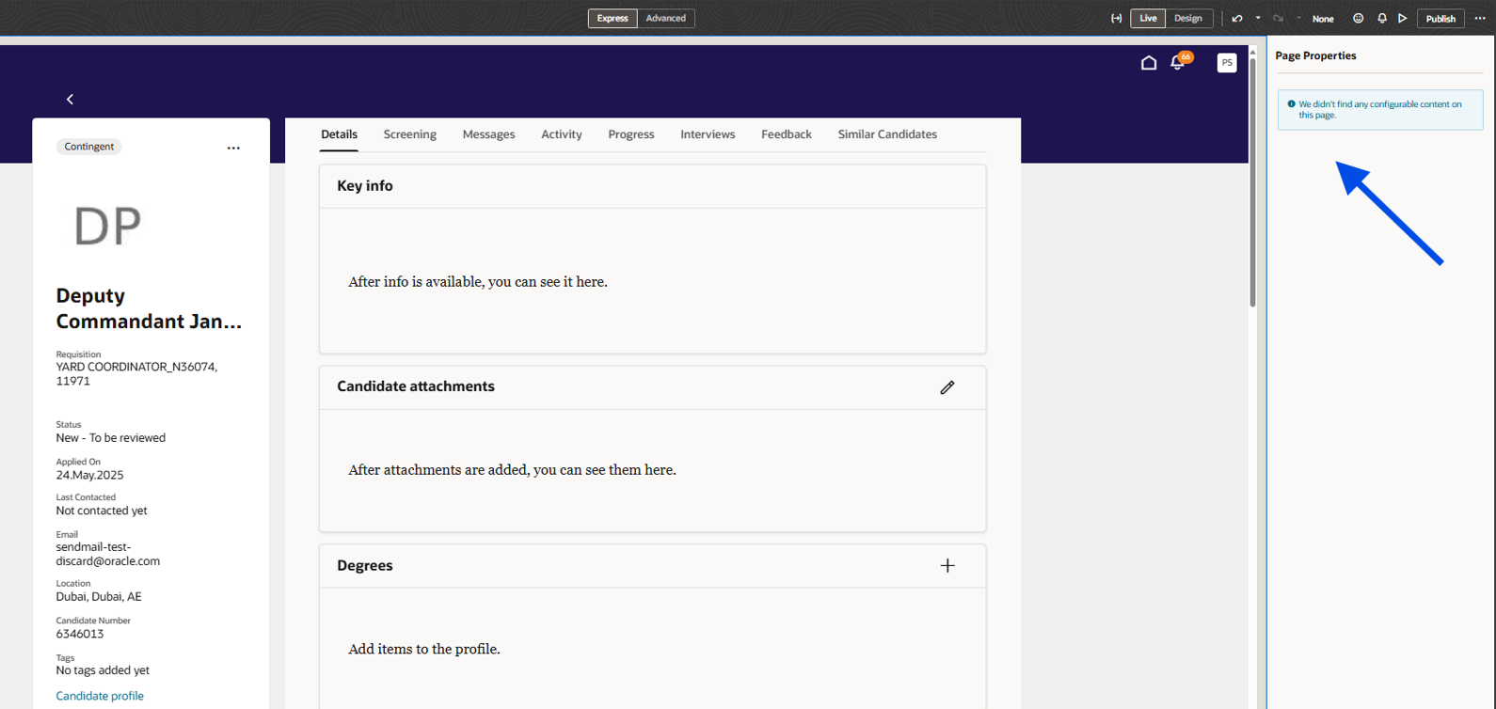
Task: Open the Messages tab
Action: click(x=488, y=134)
